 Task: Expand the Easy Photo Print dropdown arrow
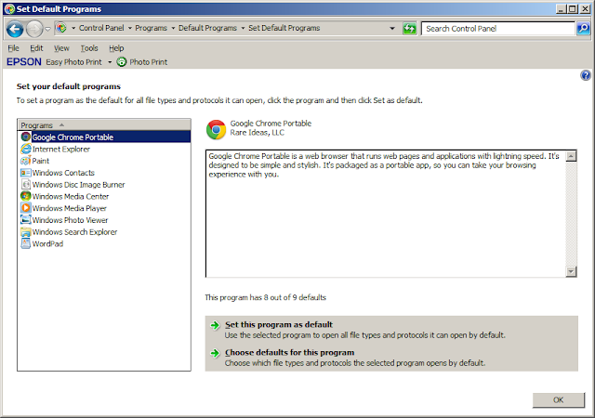(x=110, y=62)
